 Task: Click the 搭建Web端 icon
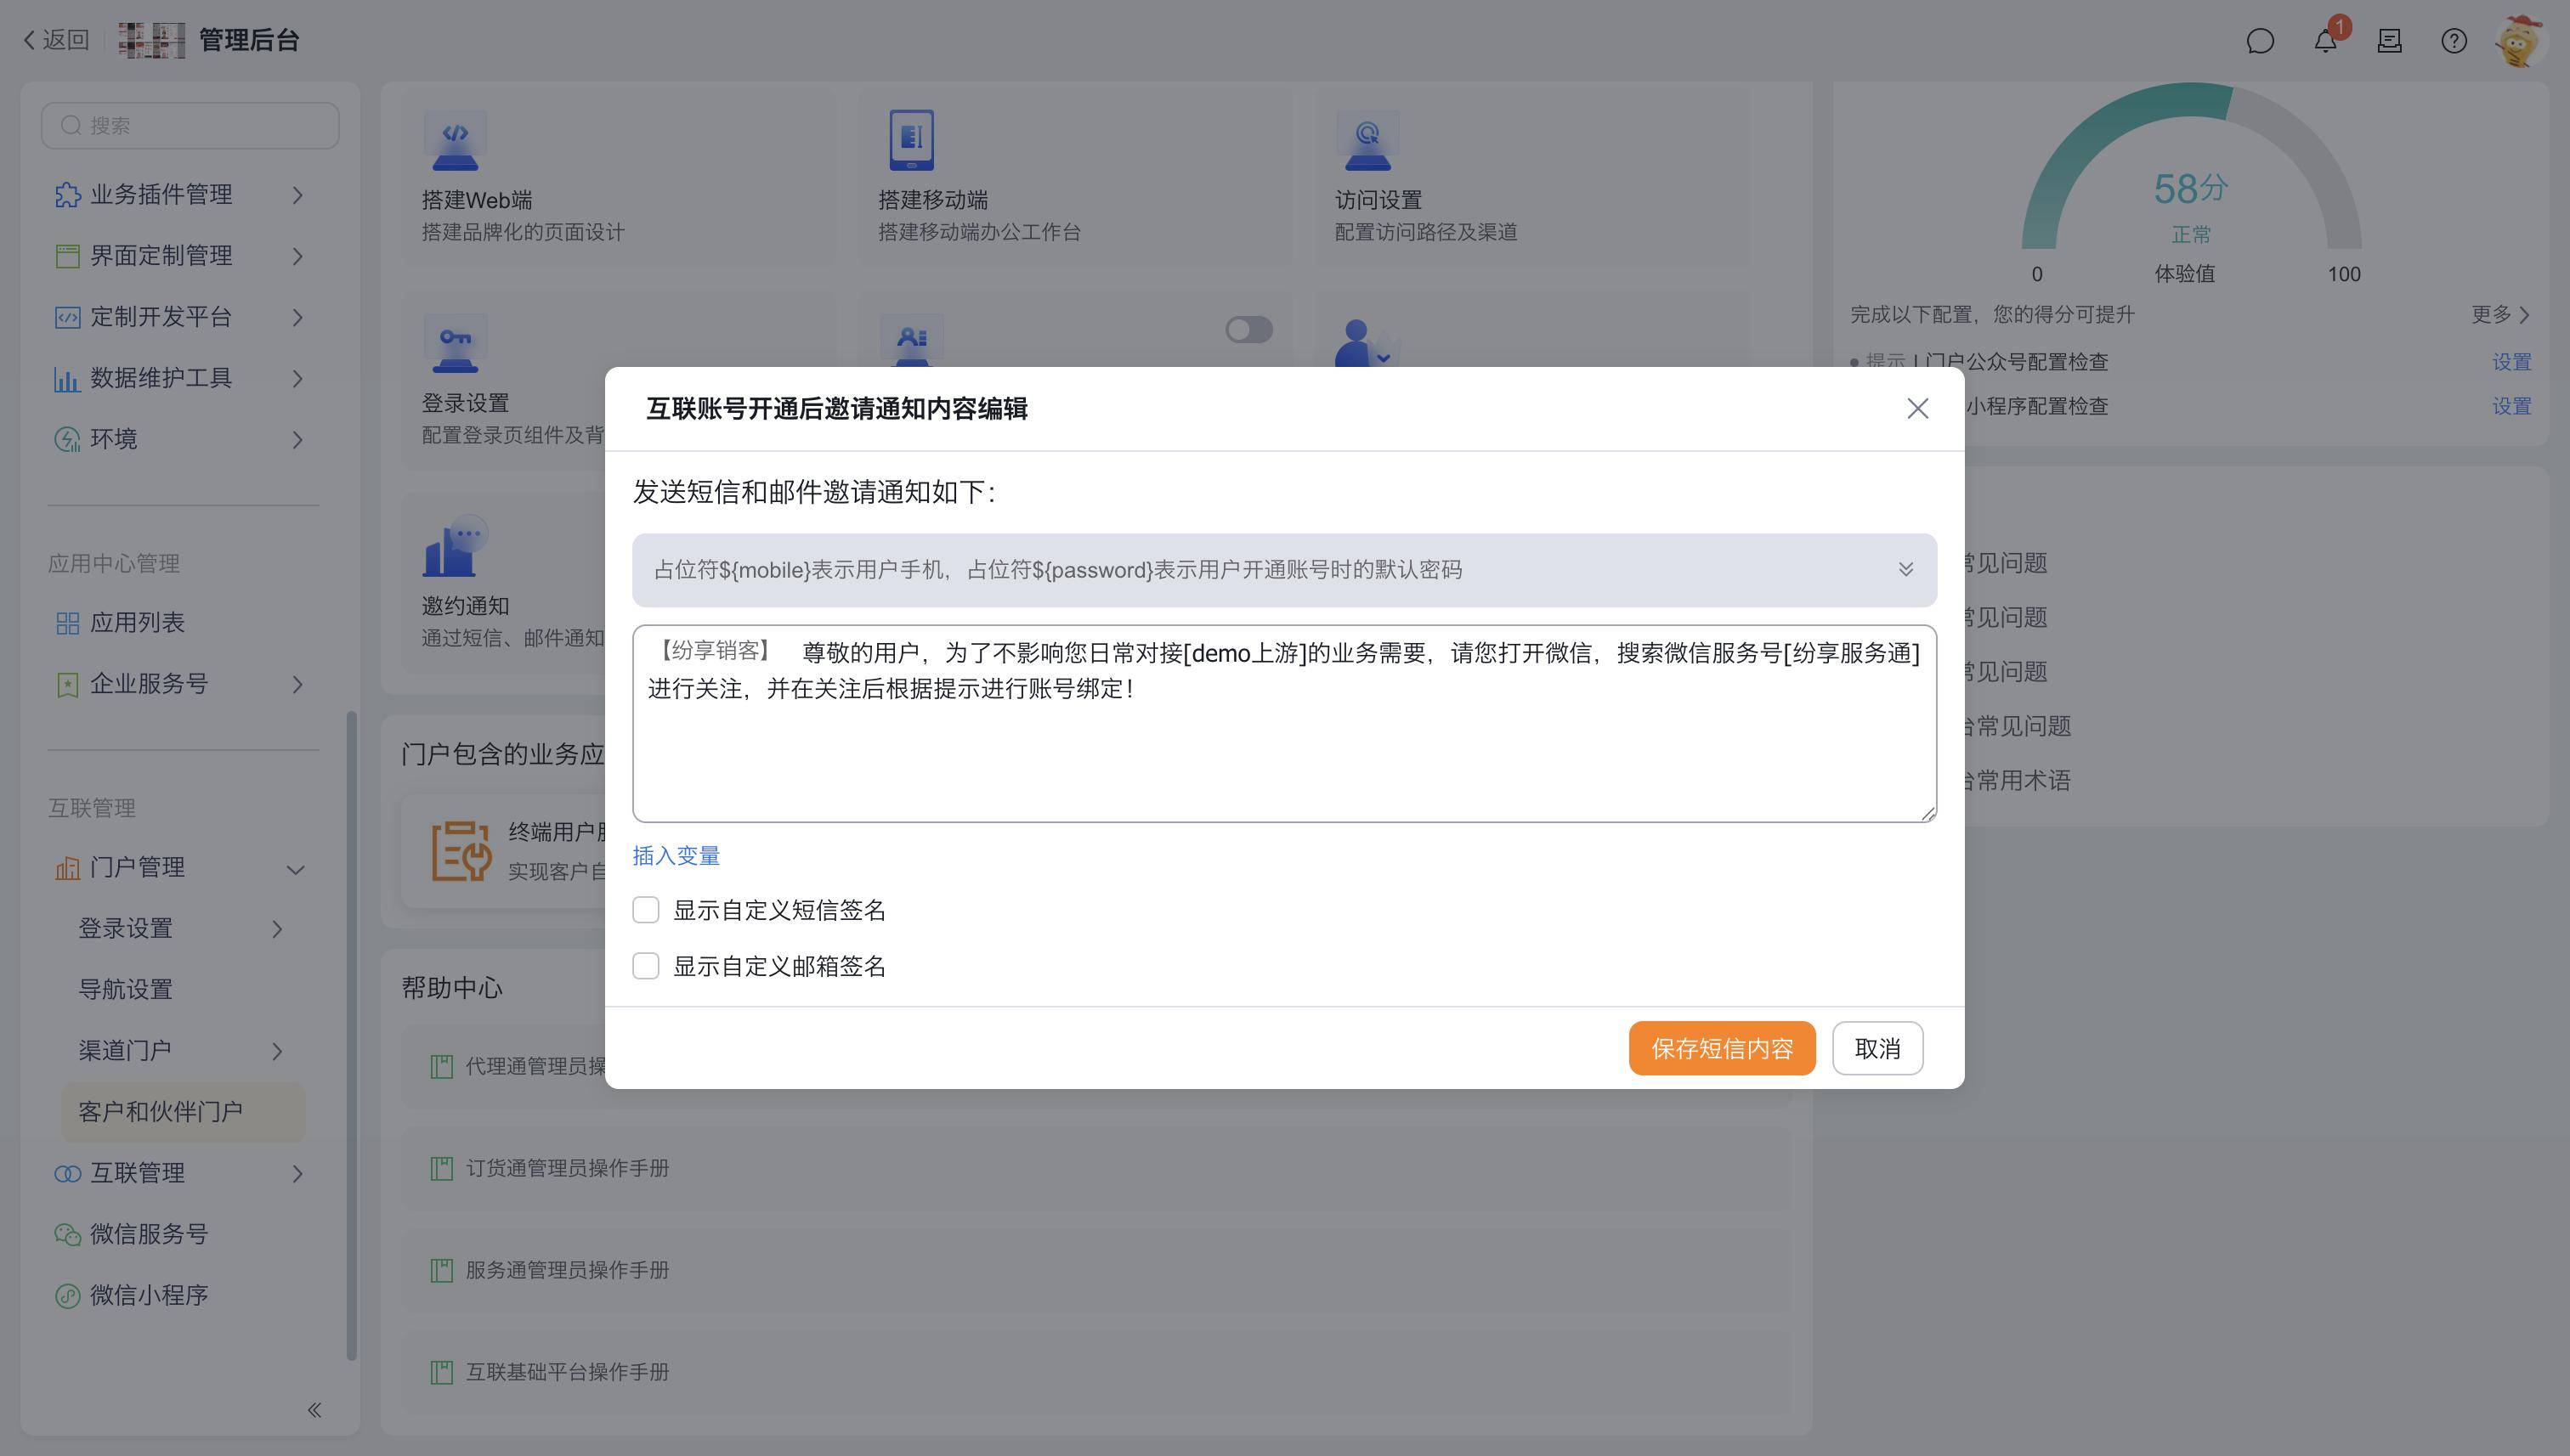pos(456,140)
